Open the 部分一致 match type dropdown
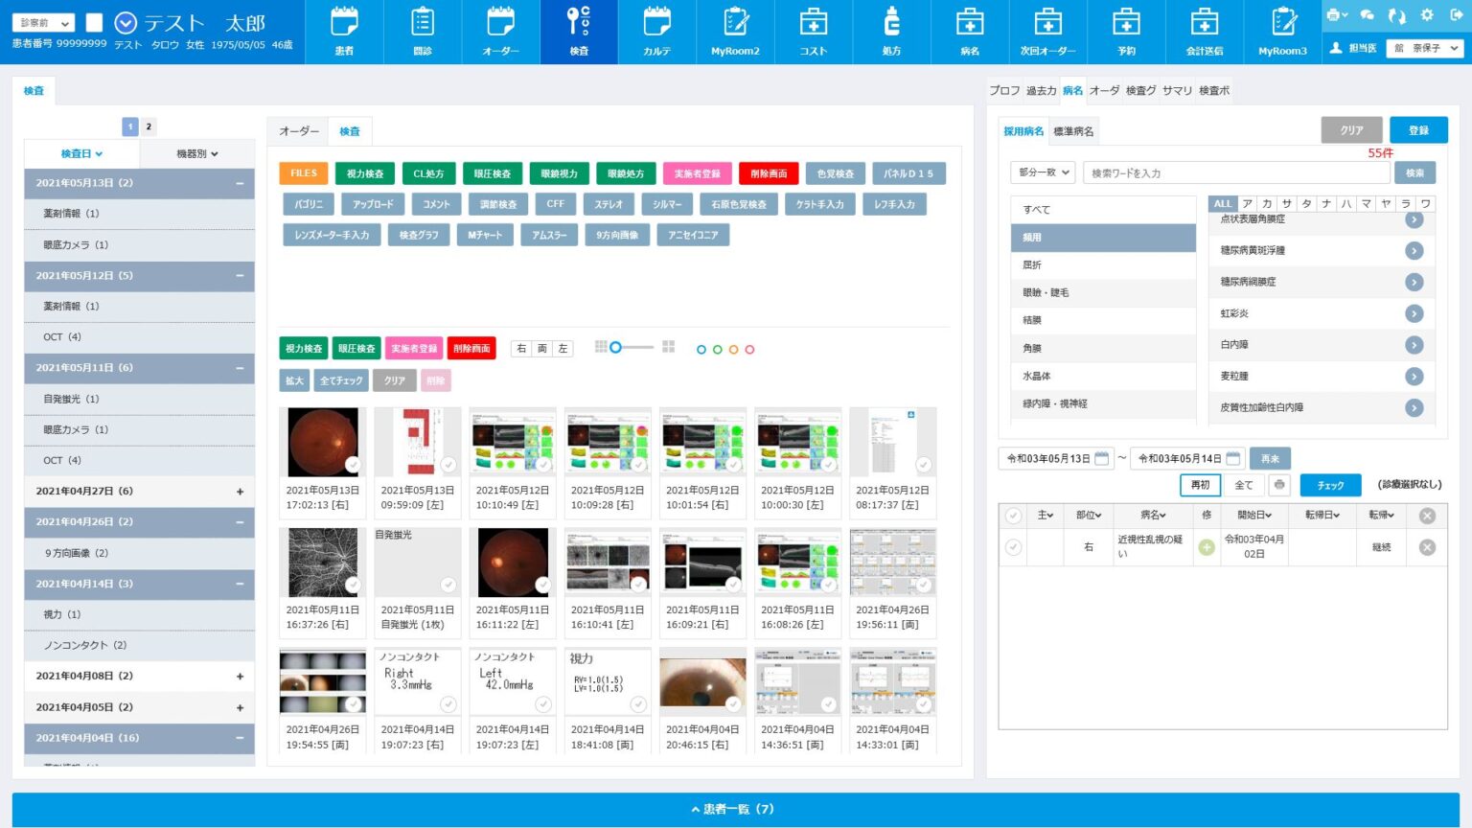Image resolution: width=1472 pixels, height=828 pixels. pyautogui.click(x=1042, y=172)
